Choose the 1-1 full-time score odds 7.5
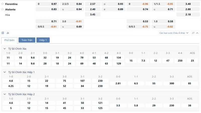Screen dimensions: 201x113 tap(143, 61)
